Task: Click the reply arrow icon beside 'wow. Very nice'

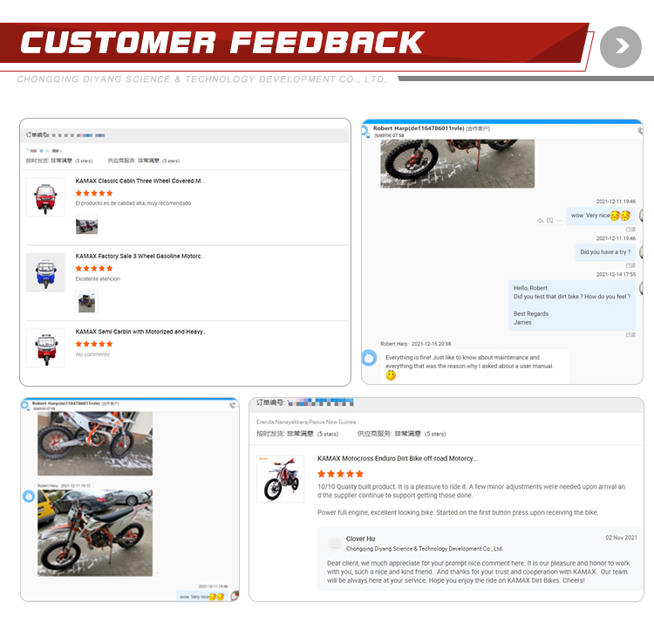Action: [x=540, y=221]
